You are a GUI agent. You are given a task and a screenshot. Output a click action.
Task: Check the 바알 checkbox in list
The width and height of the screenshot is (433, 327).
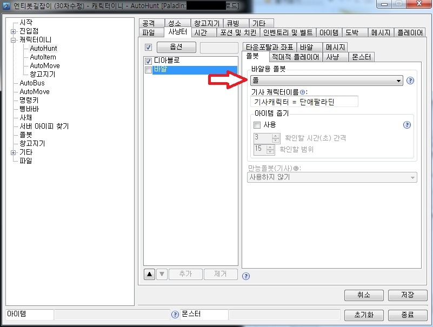pyautogui.click(x=149, y=70)
